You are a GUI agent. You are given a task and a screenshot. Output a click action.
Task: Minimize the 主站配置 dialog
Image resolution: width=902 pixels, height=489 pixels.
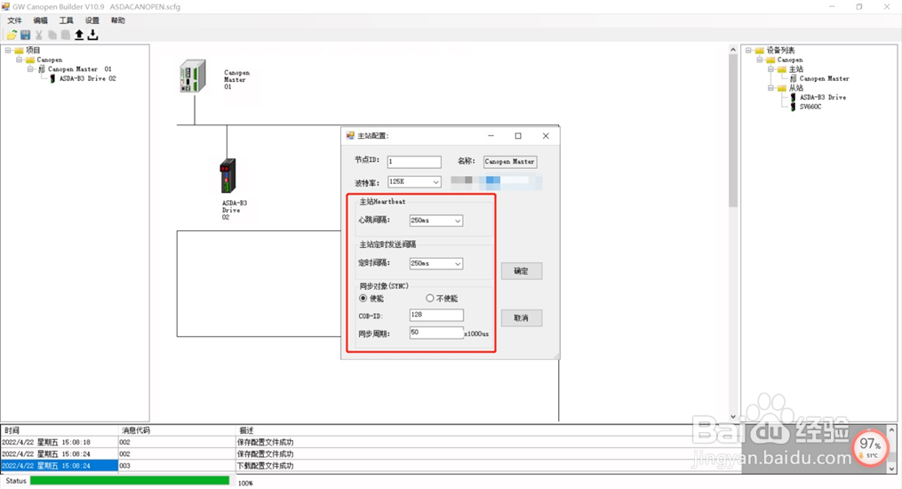coord(491,136)
